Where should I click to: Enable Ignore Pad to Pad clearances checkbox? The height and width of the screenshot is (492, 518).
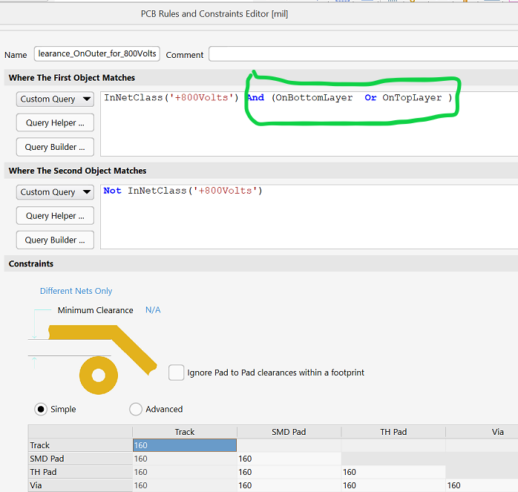pos(176,373)
